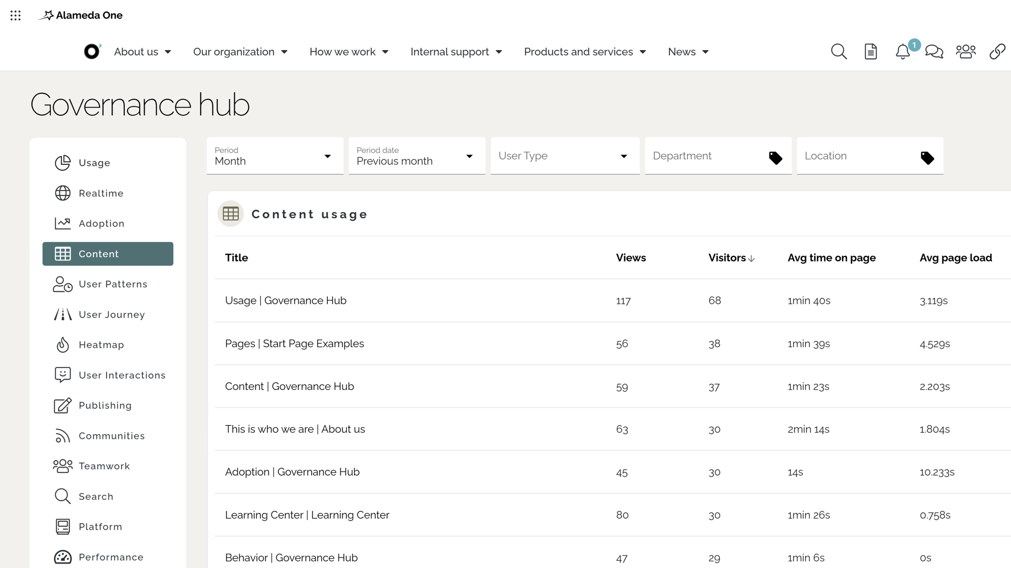Viewport: 1011px width, 568px height.
Task: Click the Alameda One logo
Action: (80, 15)
